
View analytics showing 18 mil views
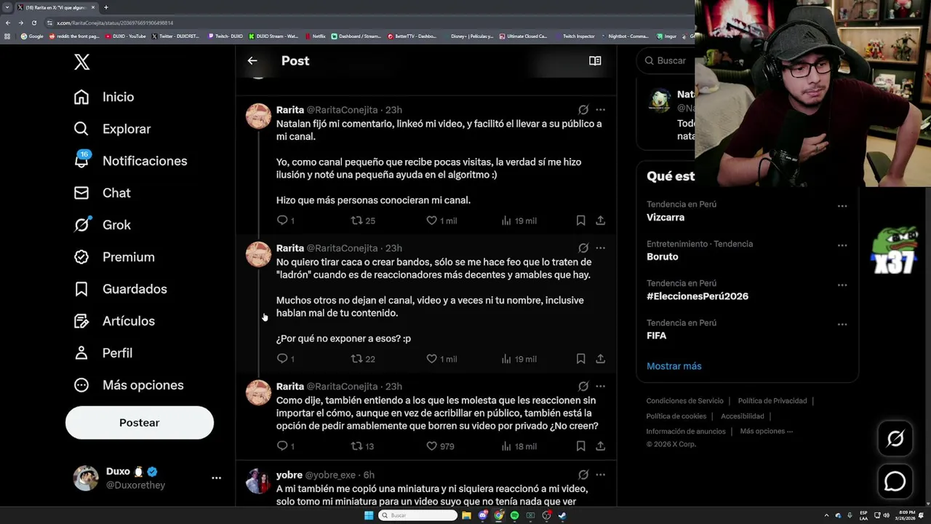tap(519, 446)
